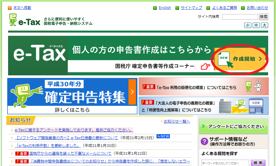Image resolution: width=276 pixels, height=166 pixels.
Task: Click the rabbit mascot icon
Action: tap(258, 86)
